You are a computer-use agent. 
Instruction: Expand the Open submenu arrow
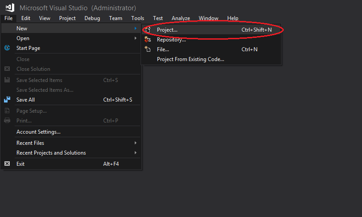136,38
